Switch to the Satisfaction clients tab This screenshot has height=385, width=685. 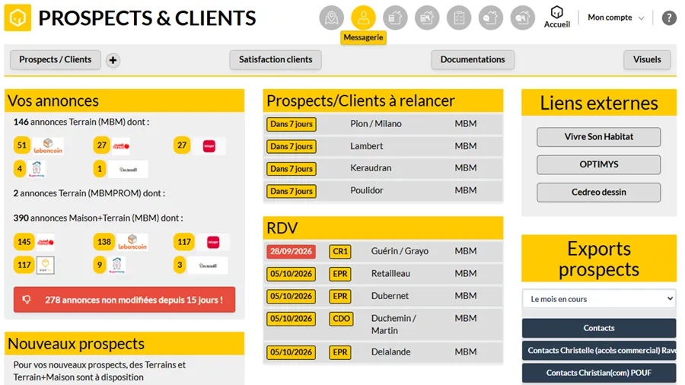click(x=276, y=60)
